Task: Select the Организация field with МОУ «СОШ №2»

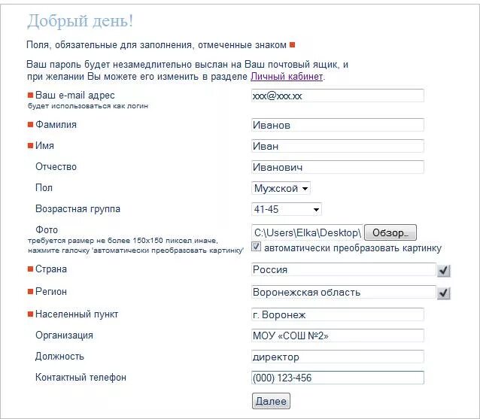Action: 338,336
